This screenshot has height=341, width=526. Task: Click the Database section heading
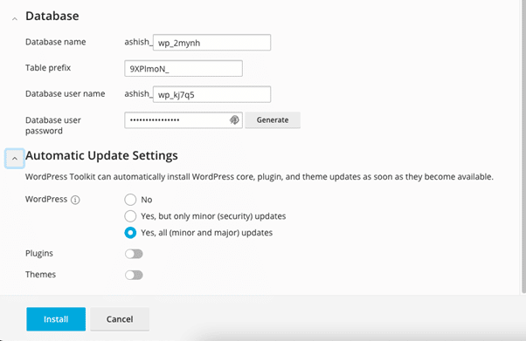pos(52,16)
